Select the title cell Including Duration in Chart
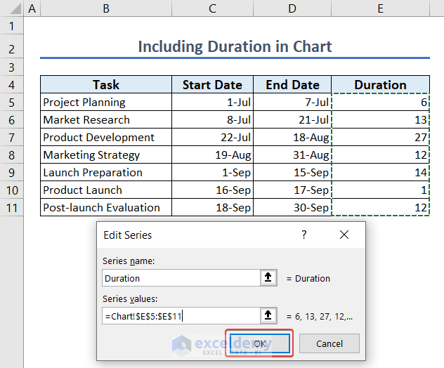 pyautogui.click(x=235, y=47)
